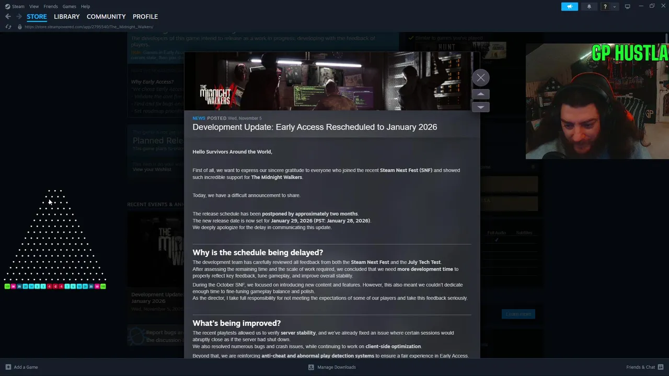Click the 'more development time' bold text

tap(425, 269)
